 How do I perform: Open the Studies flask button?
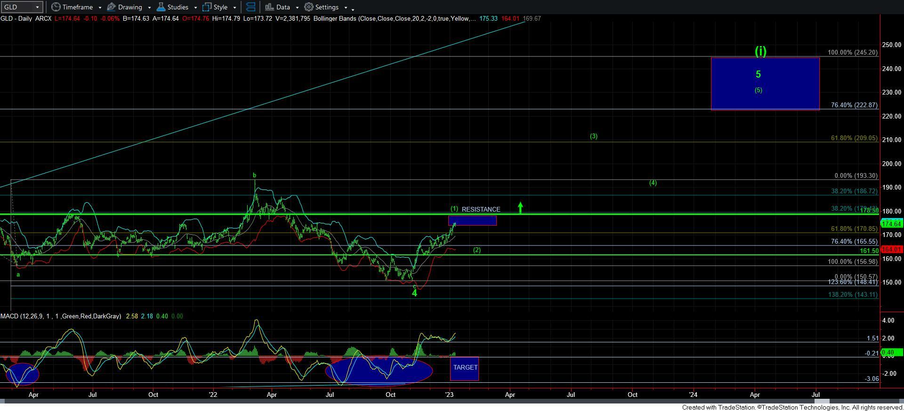tap(172, 7)
